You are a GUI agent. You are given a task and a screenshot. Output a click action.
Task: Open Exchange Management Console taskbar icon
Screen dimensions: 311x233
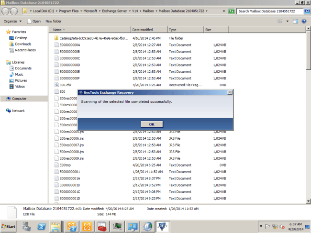[x=87, y=226]
